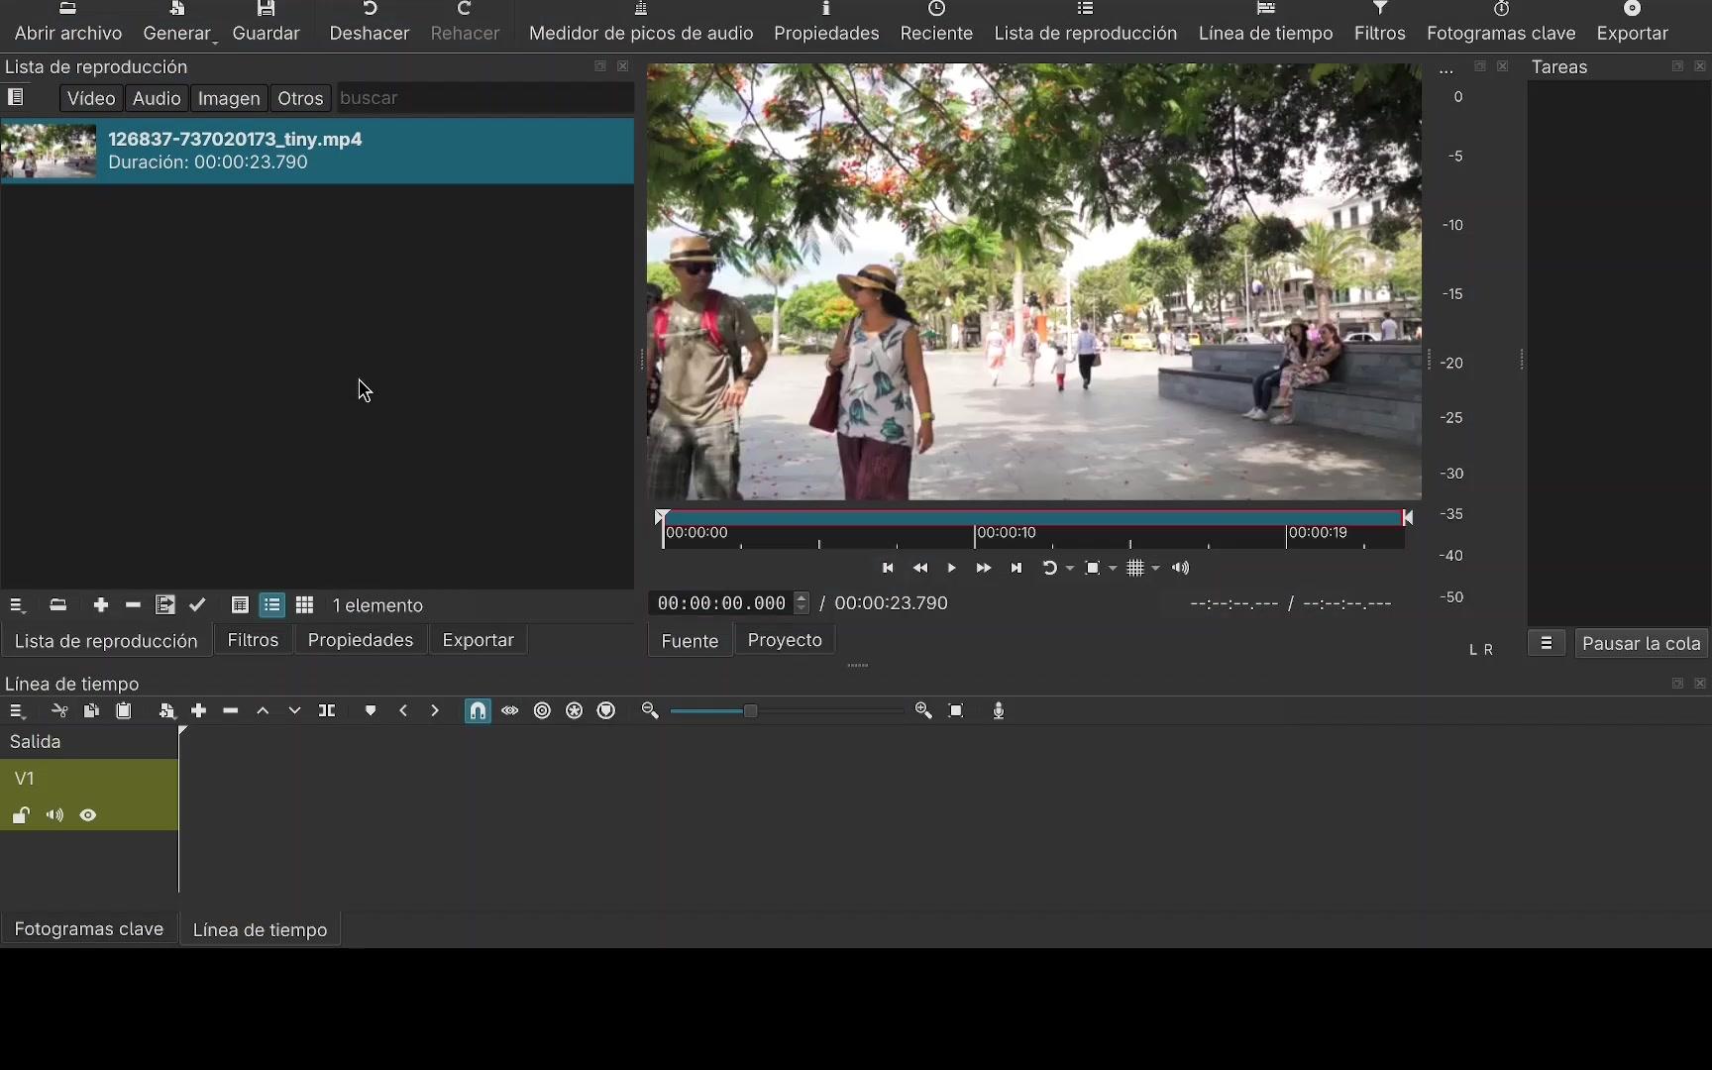Click the create marker icon in timeline
The height and width of the screenshot is (1070, 1712).
371,710
